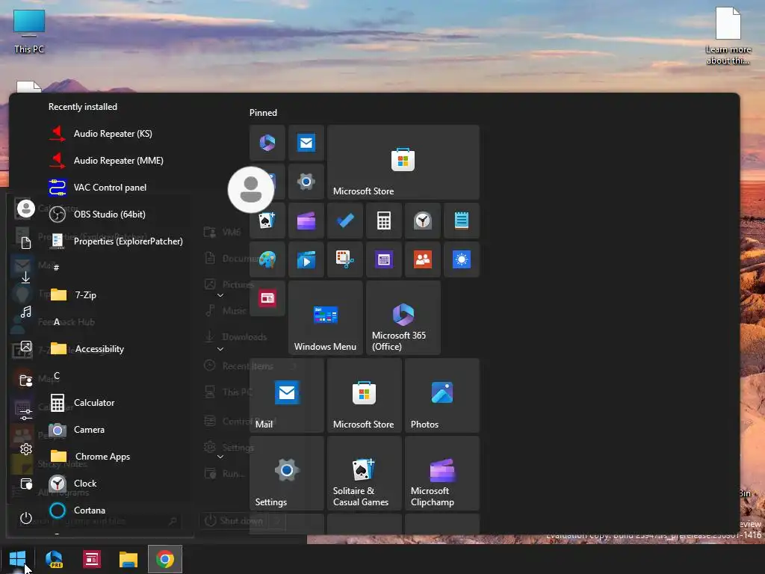Open Documents from the left rail
The height and width of the screenshot is (574, 765).
[26, 243]
